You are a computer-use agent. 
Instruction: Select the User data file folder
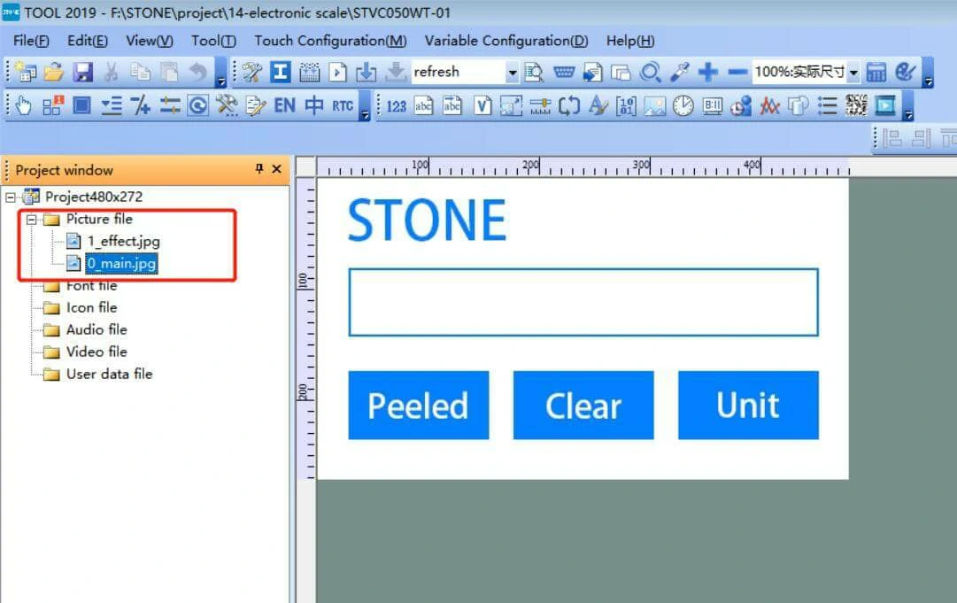click(x=109, y=375)
